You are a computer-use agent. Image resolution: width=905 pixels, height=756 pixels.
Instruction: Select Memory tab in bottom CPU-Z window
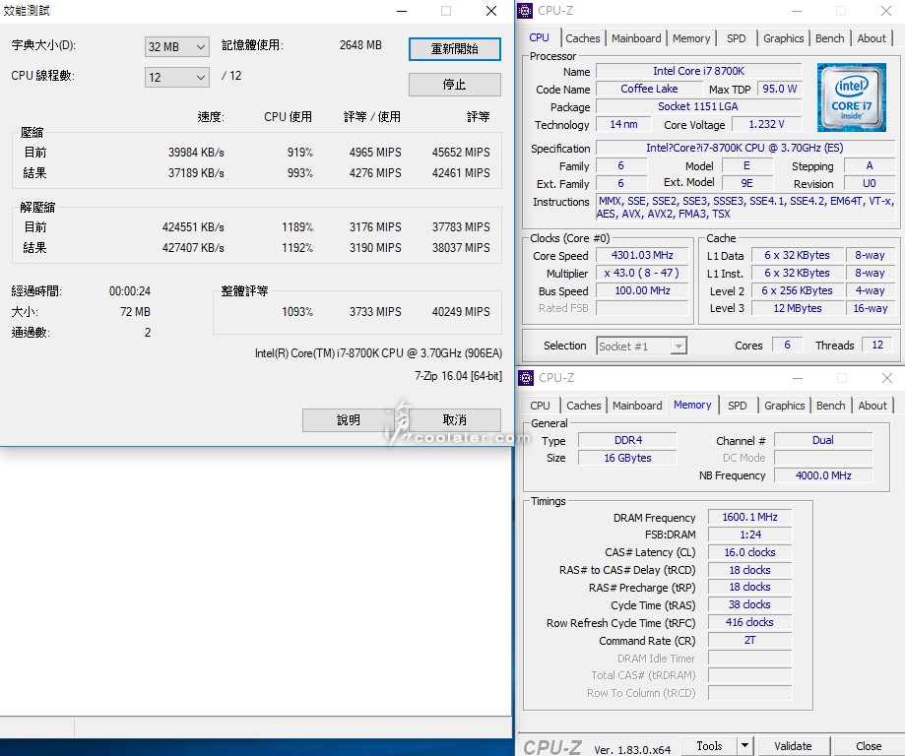tap(692, 405)
